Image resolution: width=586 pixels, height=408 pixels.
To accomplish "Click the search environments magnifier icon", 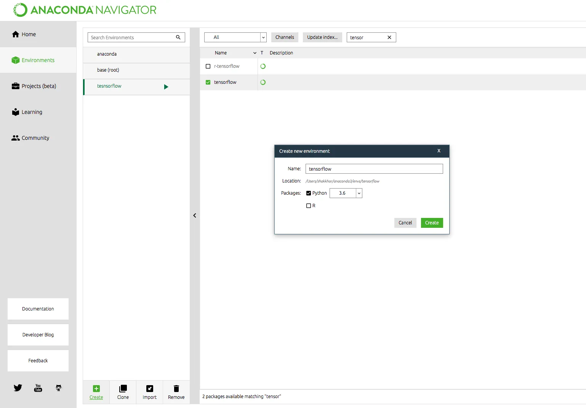I will pos(178,37).
